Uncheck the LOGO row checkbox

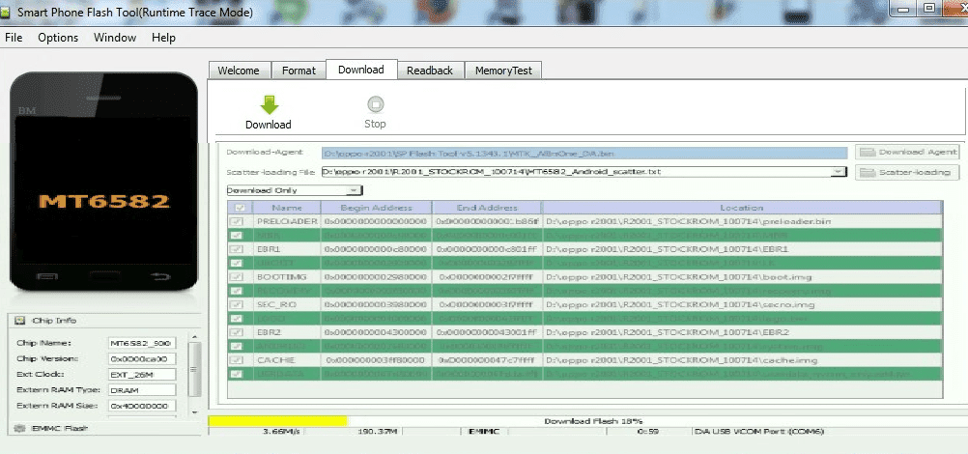pos(237,319)
